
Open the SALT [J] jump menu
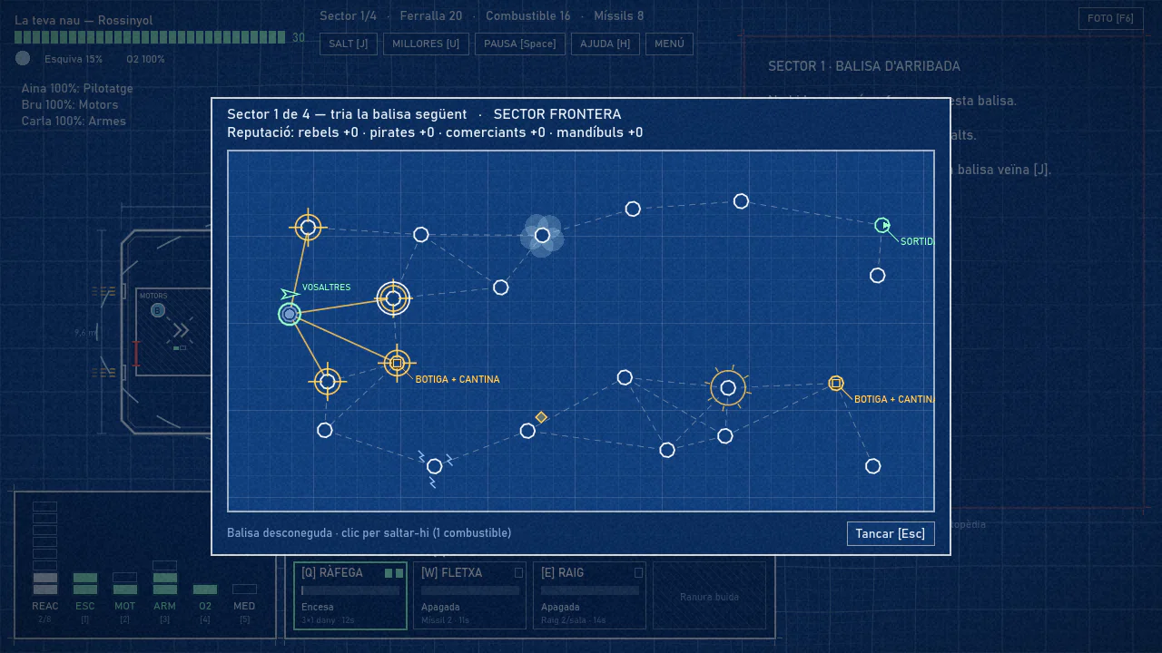click(349, 44)
